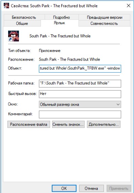Click the Расположение файла button
Viewport: 134px width, 193px height.
point(29,124)
